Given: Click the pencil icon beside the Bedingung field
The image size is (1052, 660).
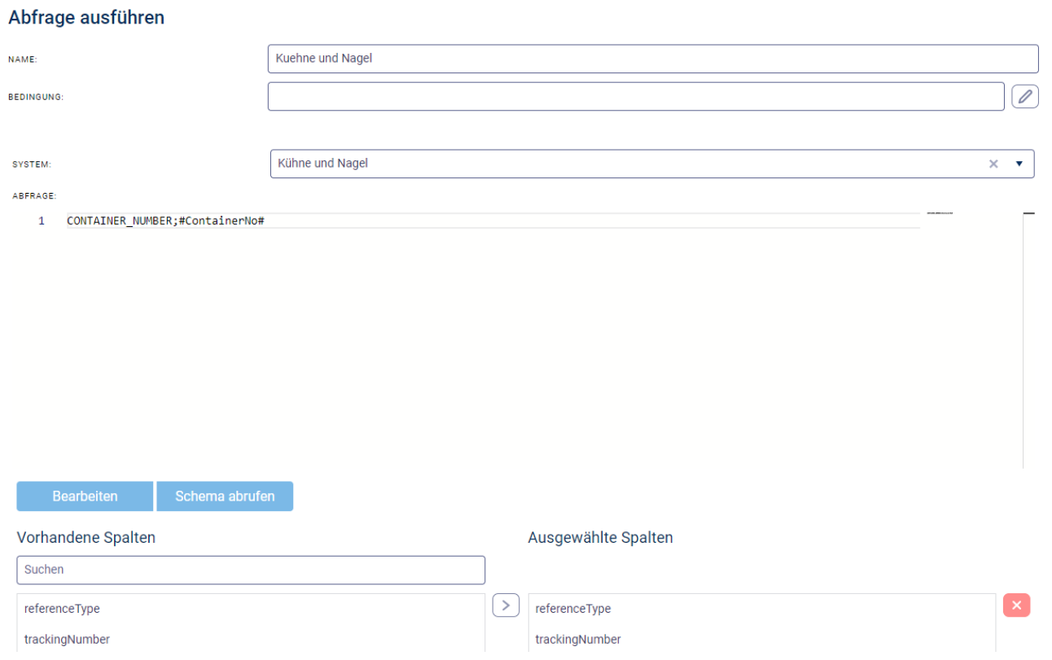Looking at the screenshot, I should (x=1025, y=97).
